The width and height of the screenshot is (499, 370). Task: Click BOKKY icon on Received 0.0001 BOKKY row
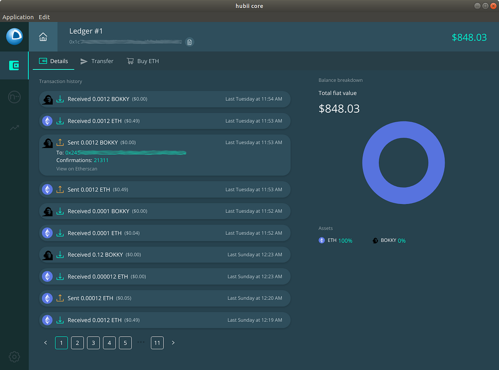pos(47,211)
